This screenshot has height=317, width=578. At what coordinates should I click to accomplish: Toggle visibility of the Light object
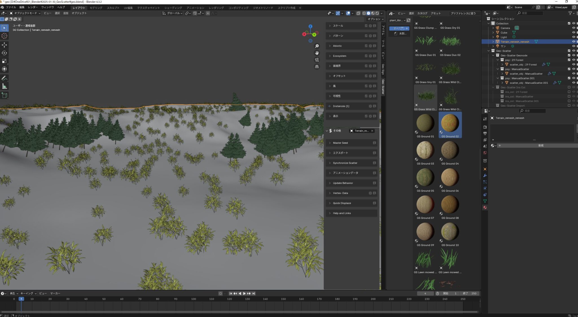click(573, 37)
